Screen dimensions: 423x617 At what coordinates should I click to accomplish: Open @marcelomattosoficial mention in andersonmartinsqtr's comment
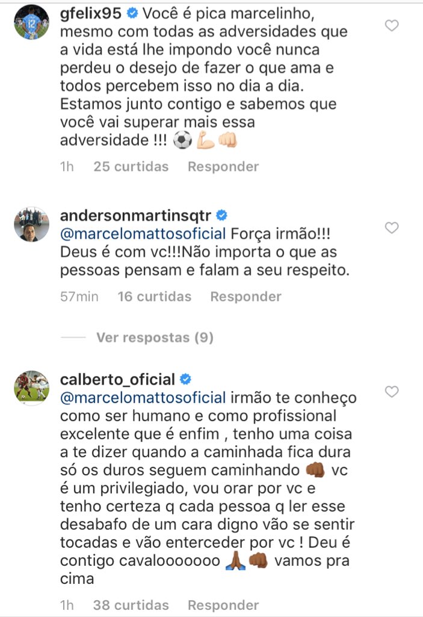click(x=143, y=234)
